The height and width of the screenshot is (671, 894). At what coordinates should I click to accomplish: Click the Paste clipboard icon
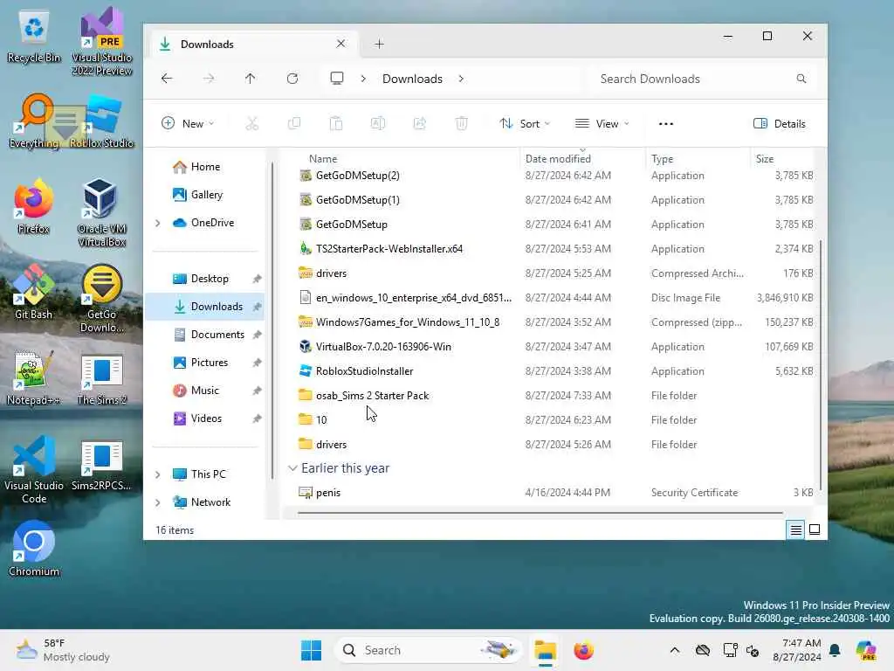coord(336,123)
